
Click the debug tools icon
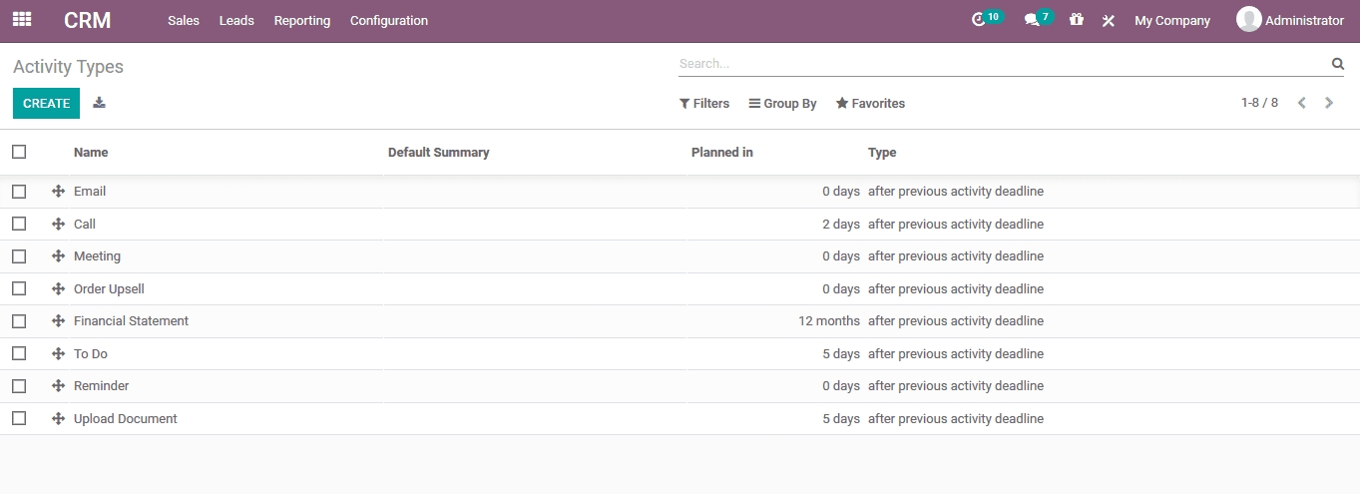(1108, 21)
